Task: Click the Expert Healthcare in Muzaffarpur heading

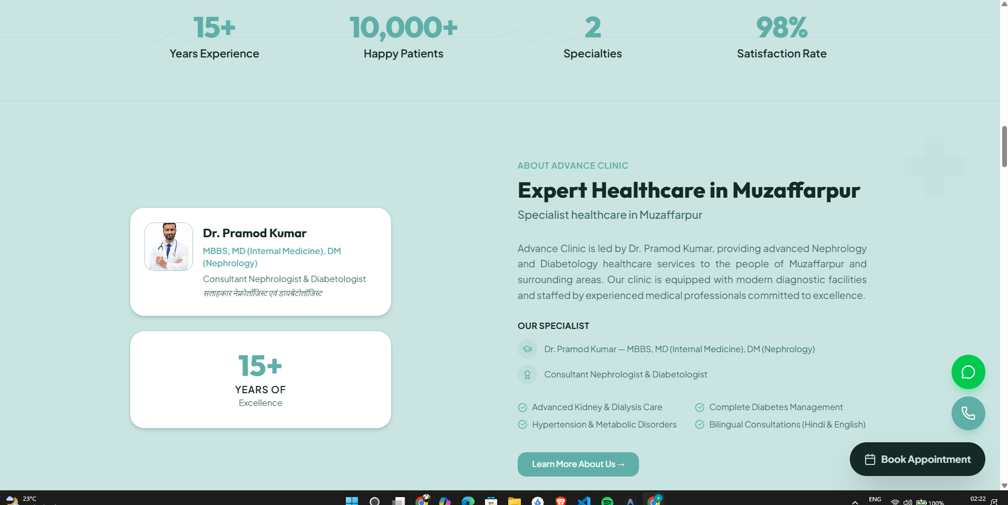Action: point(689,190)
